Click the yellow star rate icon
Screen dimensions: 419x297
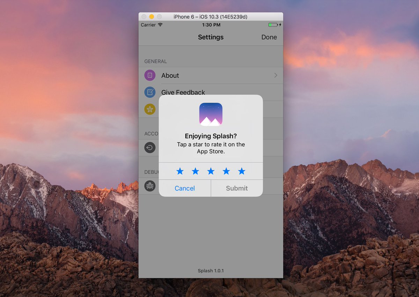[150, 109]
